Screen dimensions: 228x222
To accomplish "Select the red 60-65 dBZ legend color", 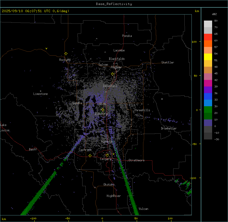I will tap(208, 37).
